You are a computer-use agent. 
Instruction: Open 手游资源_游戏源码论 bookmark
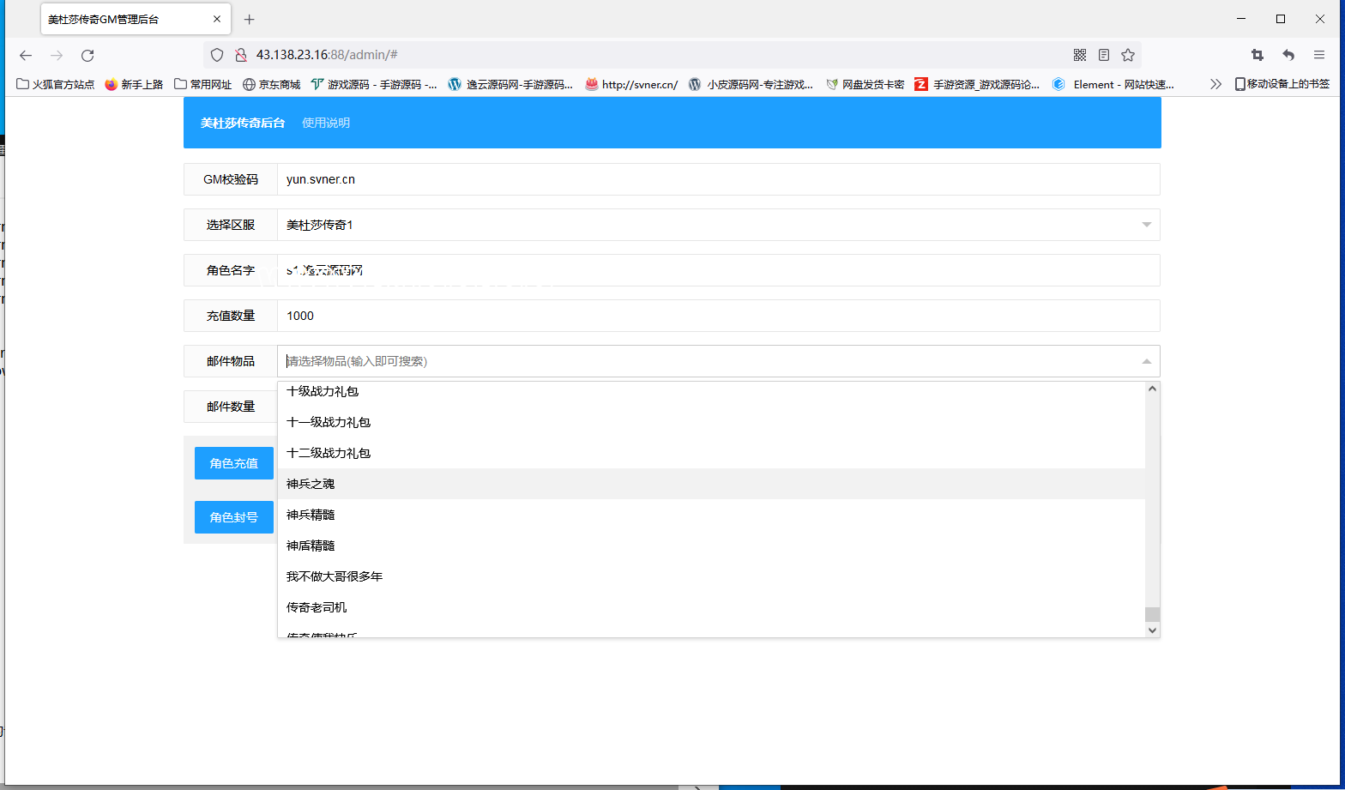click(977, 84)
